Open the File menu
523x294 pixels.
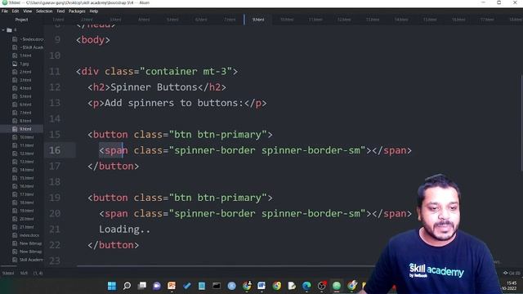(5, 11)
